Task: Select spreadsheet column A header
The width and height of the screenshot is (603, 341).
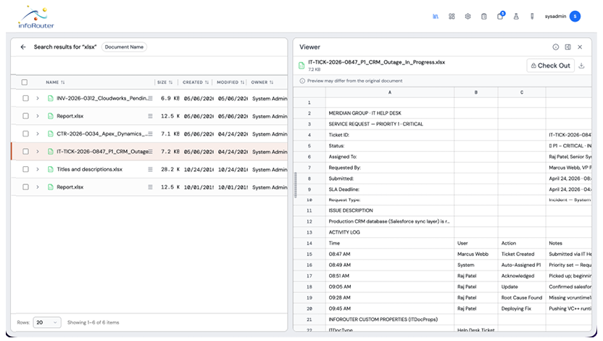Action: click(390, 92)
